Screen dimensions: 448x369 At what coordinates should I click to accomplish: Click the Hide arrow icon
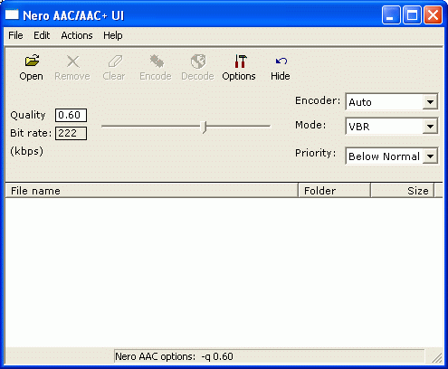pyautogui.click(x=281, y=61)
